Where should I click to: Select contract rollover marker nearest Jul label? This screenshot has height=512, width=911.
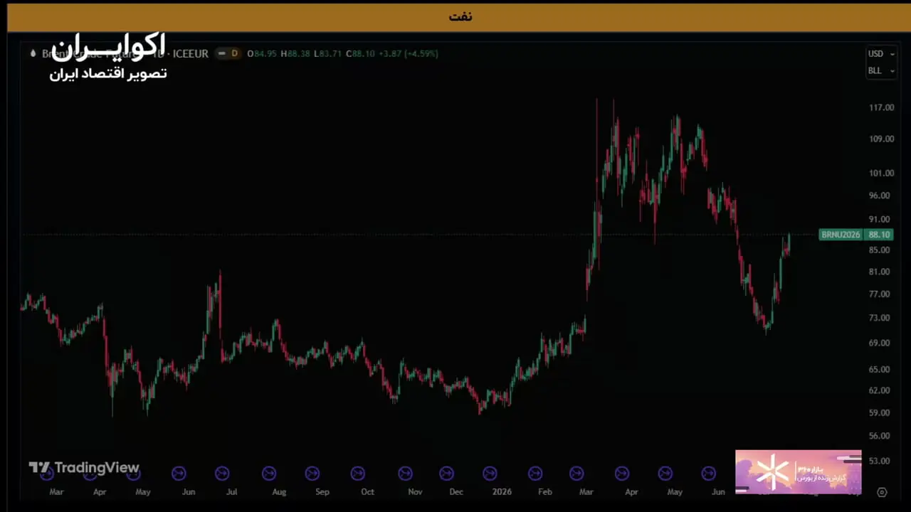coord(222,473)
